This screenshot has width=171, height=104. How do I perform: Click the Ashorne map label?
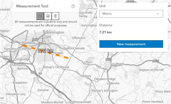tap(43, 90)
